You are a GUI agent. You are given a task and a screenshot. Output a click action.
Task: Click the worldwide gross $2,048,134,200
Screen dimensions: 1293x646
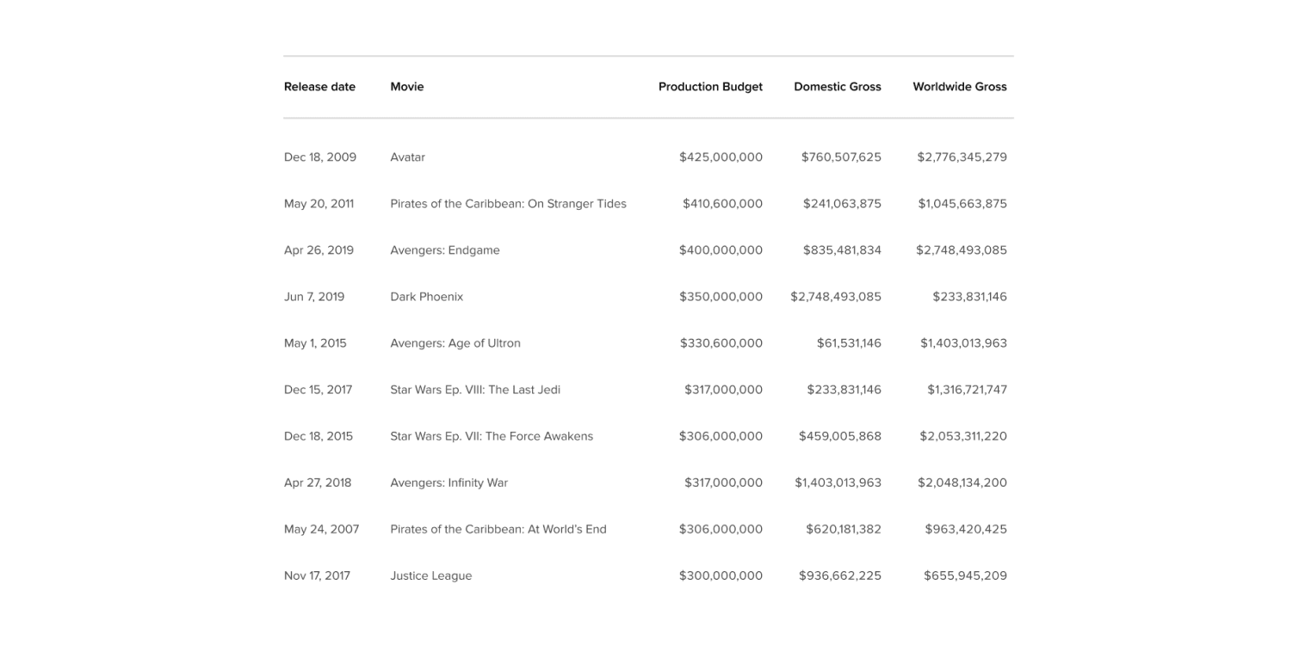tap(962, 483)
